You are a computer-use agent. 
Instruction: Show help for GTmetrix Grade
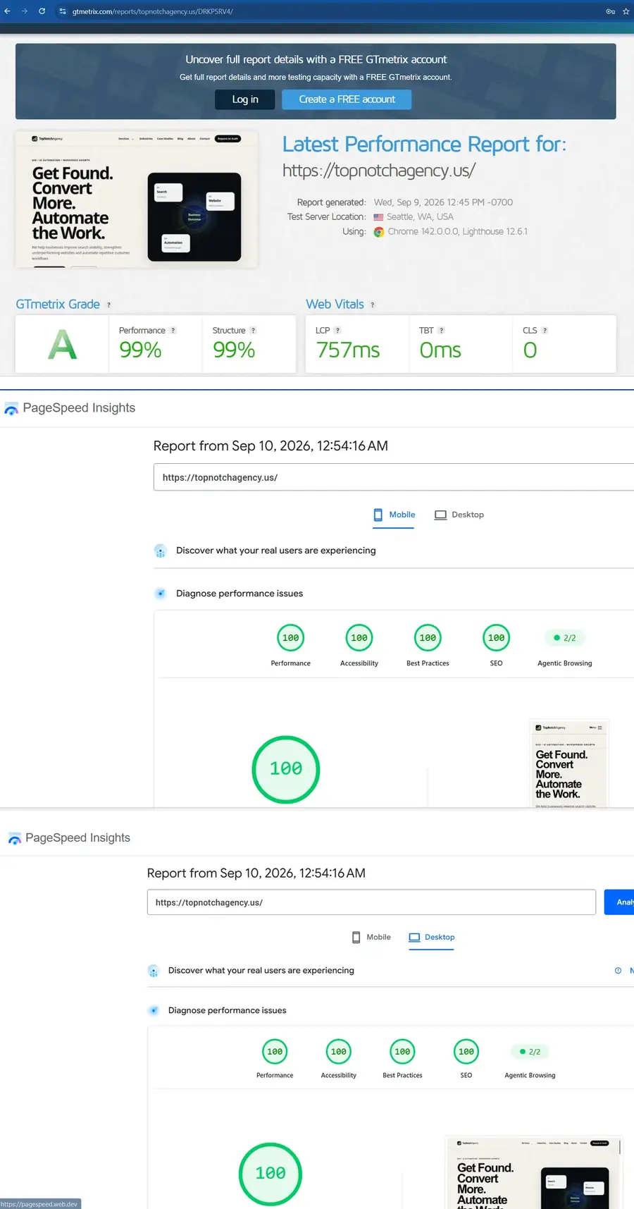click(108, 305)
